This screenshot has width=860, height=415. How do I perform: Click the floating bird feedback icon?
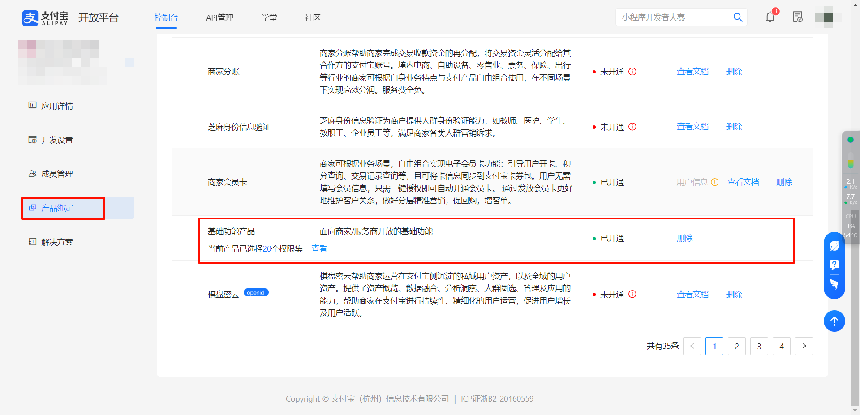pyautogui.click(x=834, y=284)
